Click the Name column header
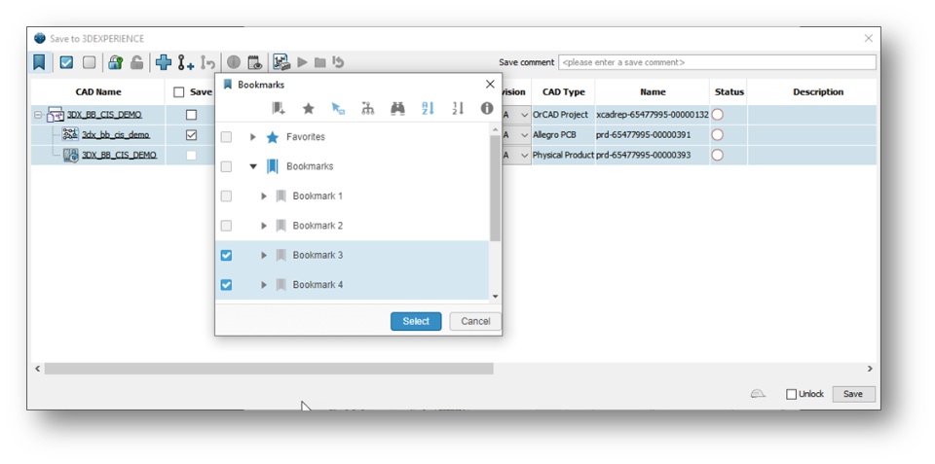935x464 pixels. tap(653, 92)
